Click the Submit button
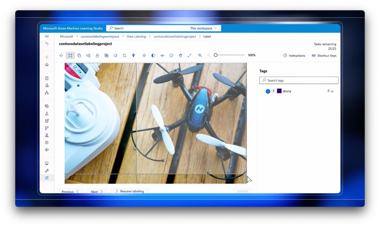This screenshot has width=380, height=227. (x=242, y=191)
